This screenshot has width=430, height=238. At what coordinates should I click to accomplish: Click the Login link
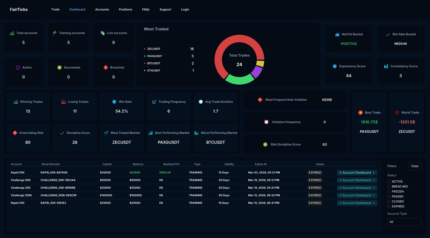click(x=185, y=9)
